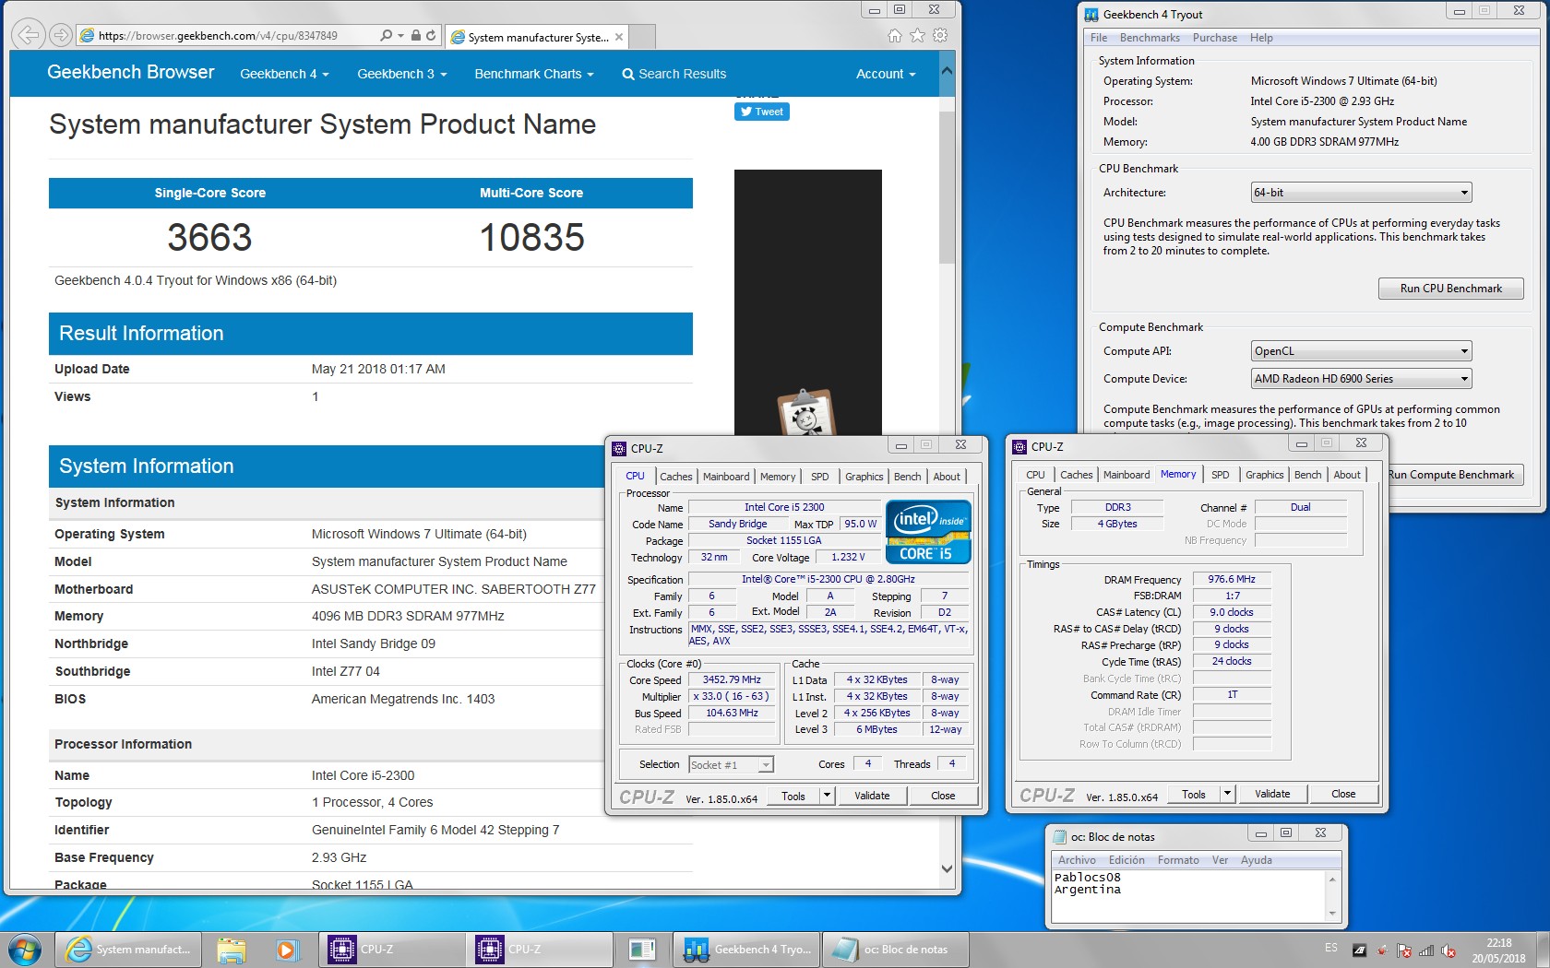Click the Action Center flag tray icon
Screen dimensions: 1550x968
1404,950
